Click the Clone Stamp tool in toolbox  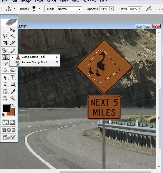(x=5, y=57)
